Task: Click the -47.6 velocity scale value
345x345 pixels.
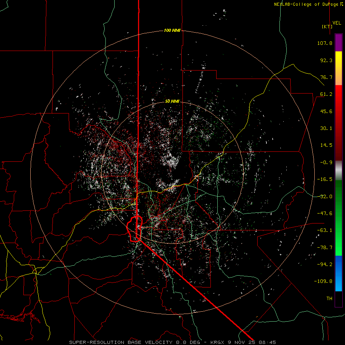Action: coord(325,214)
